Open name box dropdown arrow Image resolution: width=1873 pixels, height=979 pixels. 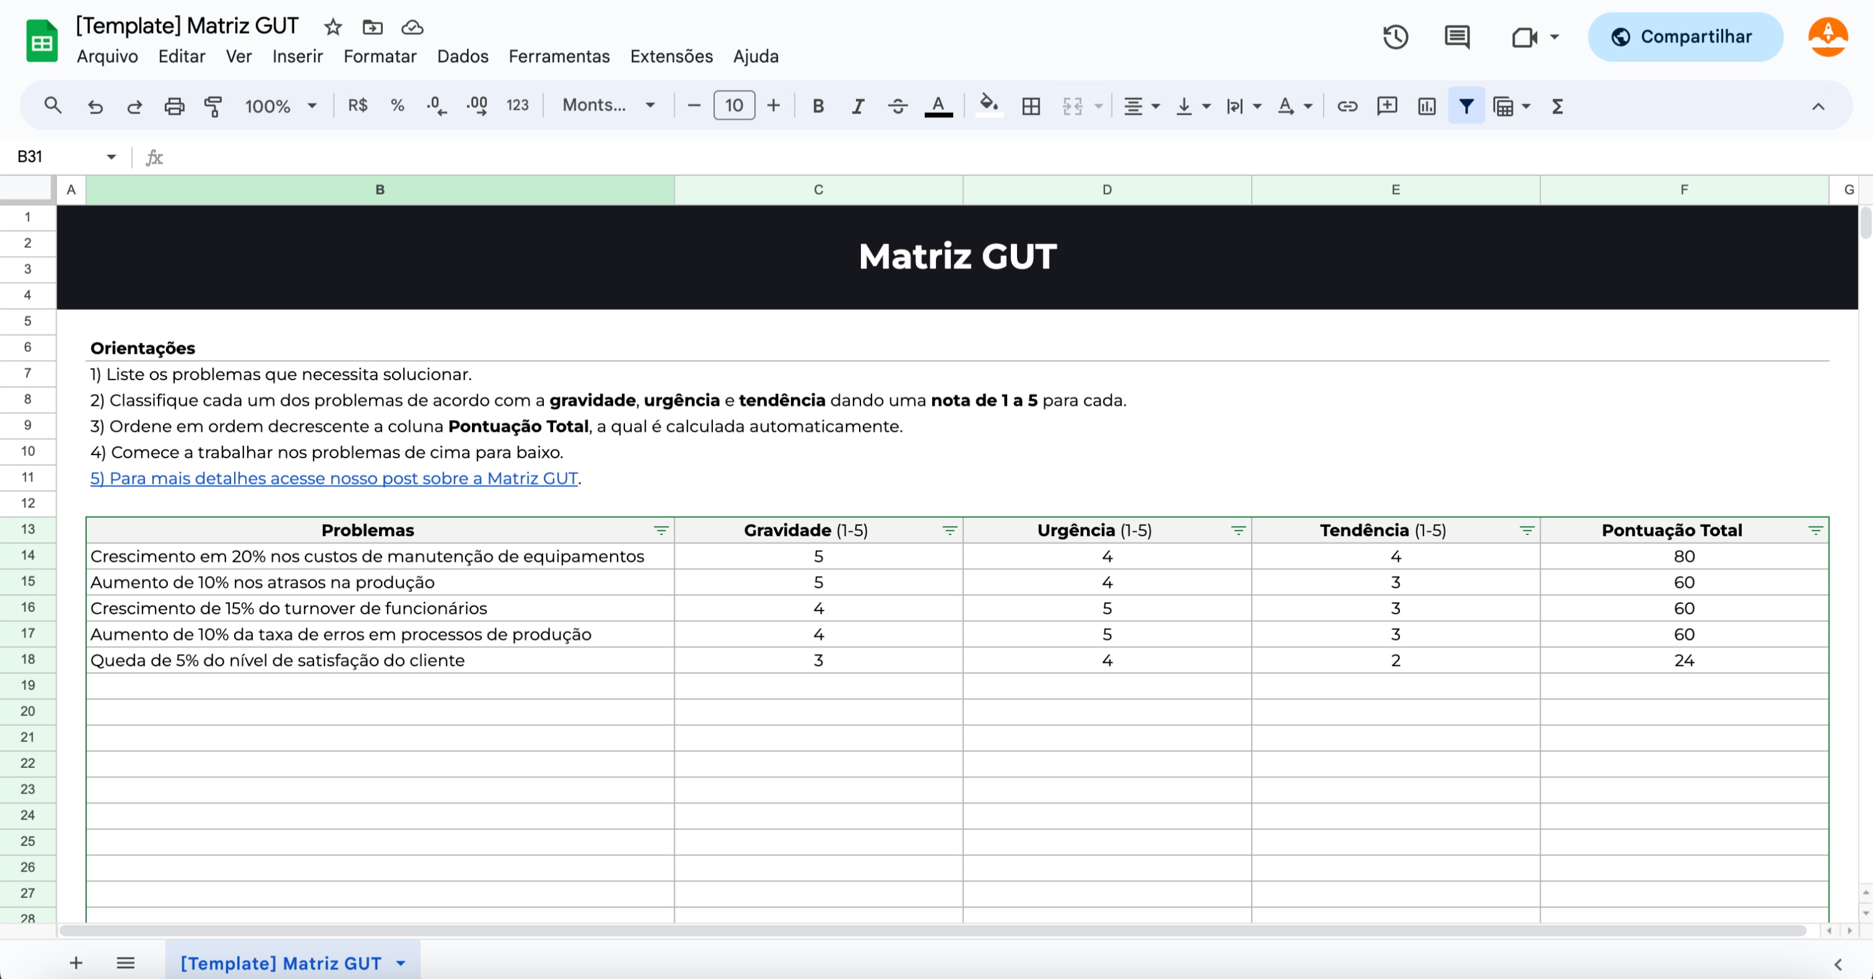coord(111,156)
